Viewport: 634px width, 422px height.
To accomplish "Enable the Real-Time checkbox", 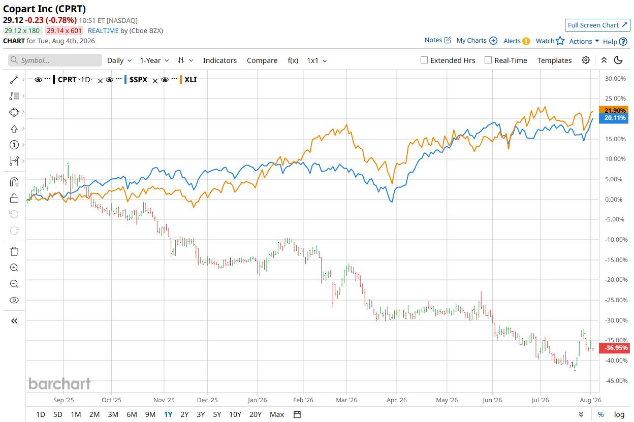I will 488,60.
